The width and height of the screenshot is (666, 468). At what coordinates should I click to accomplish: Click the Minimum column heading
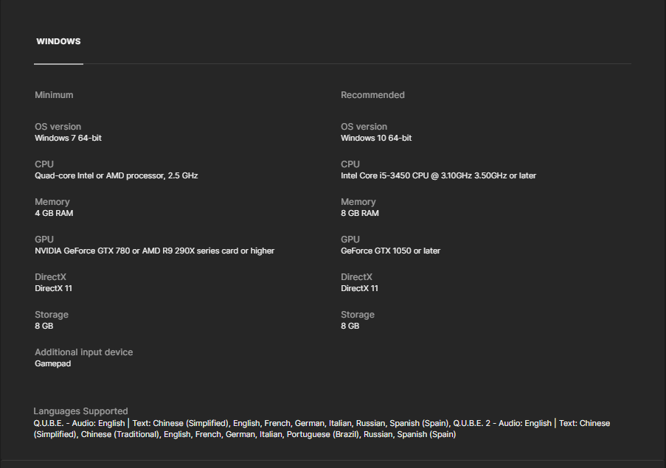[54, 95]
